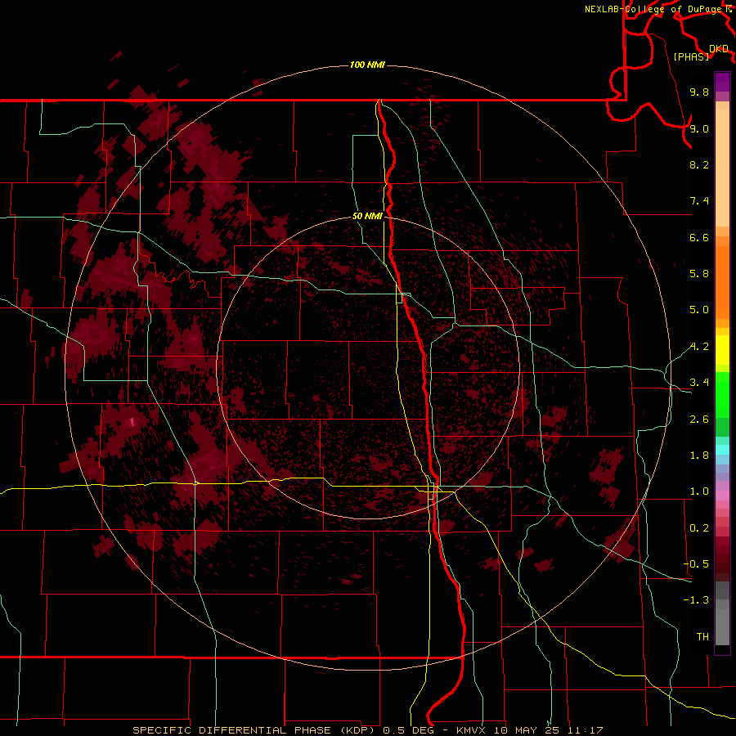The width and height of the screenshot is (736, 736).
Task: Click the 8.2 value on the scale
Action: (699, 164)
